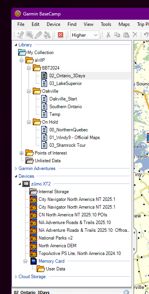Expand the Points of Interest folder
Image resolution: width=149 pixels, height=294 pixels.
tap(21, 153)
